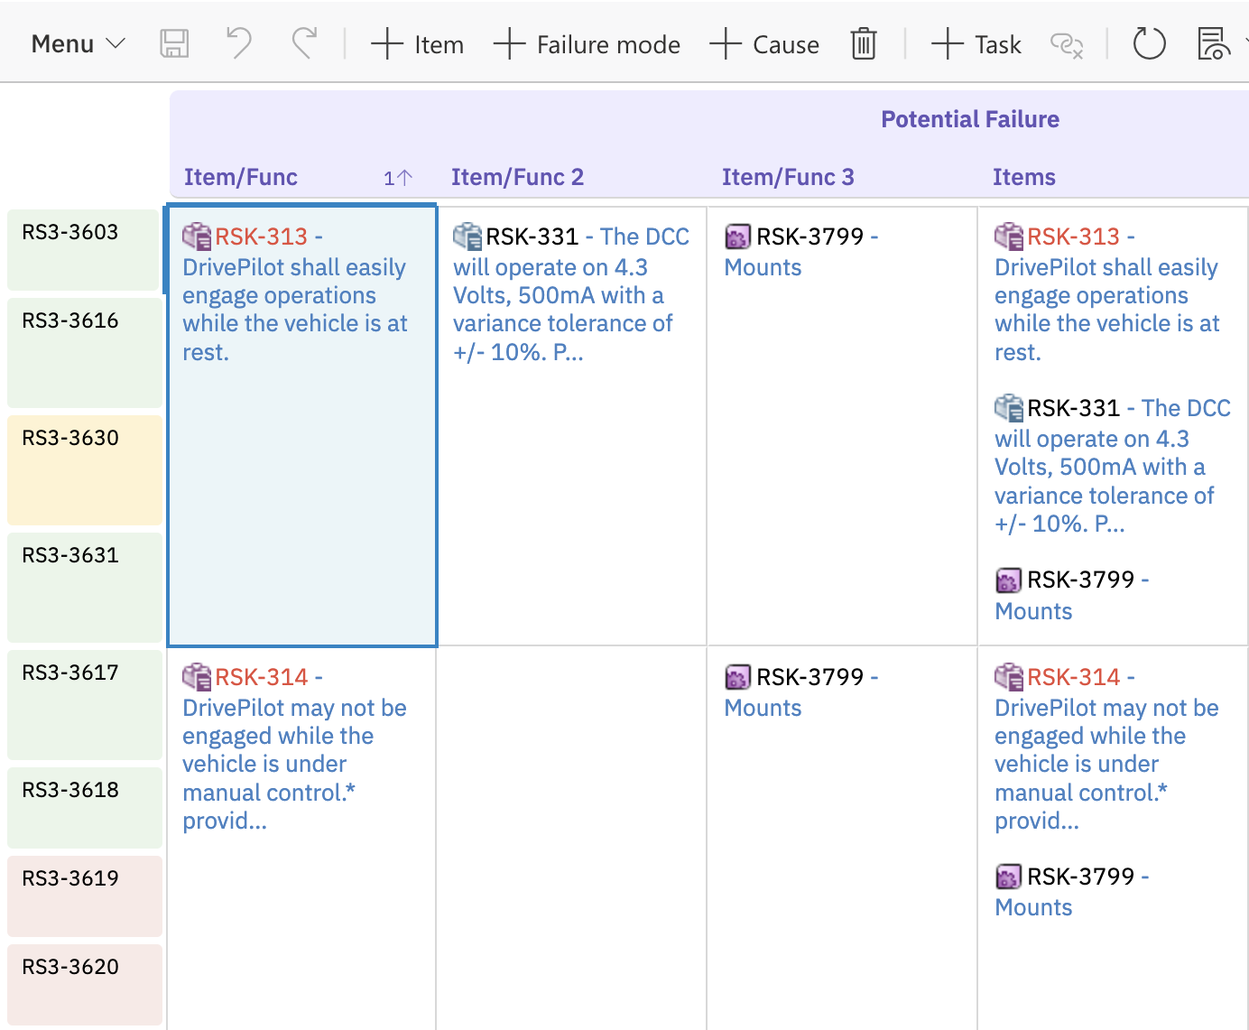
Task: Select the yellow row RS3-3630
Action: [x=84, y=470]
